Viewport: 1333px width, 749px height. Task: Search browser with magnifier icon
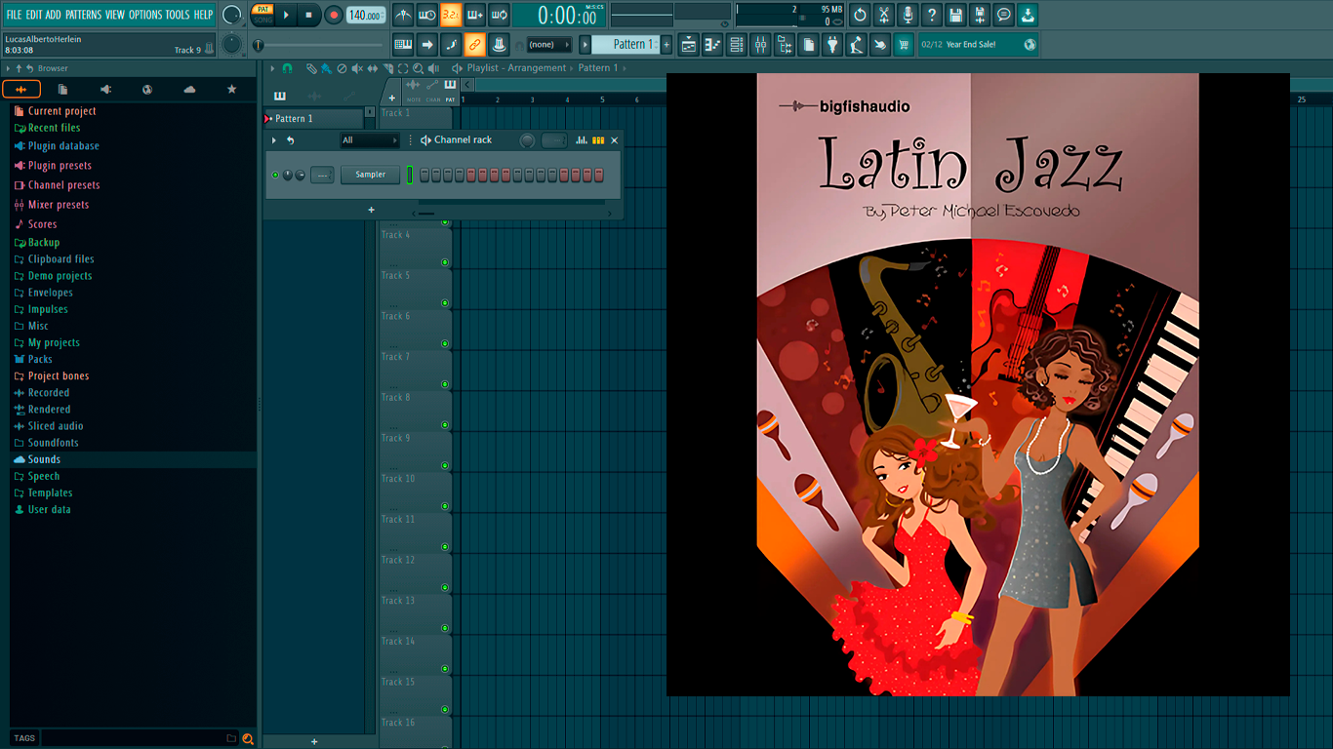point(248,739)
